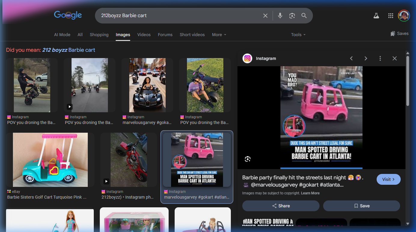The image size is (416, 232).
Task: Start voice search with the microphone icon
Action: (280, 16)
